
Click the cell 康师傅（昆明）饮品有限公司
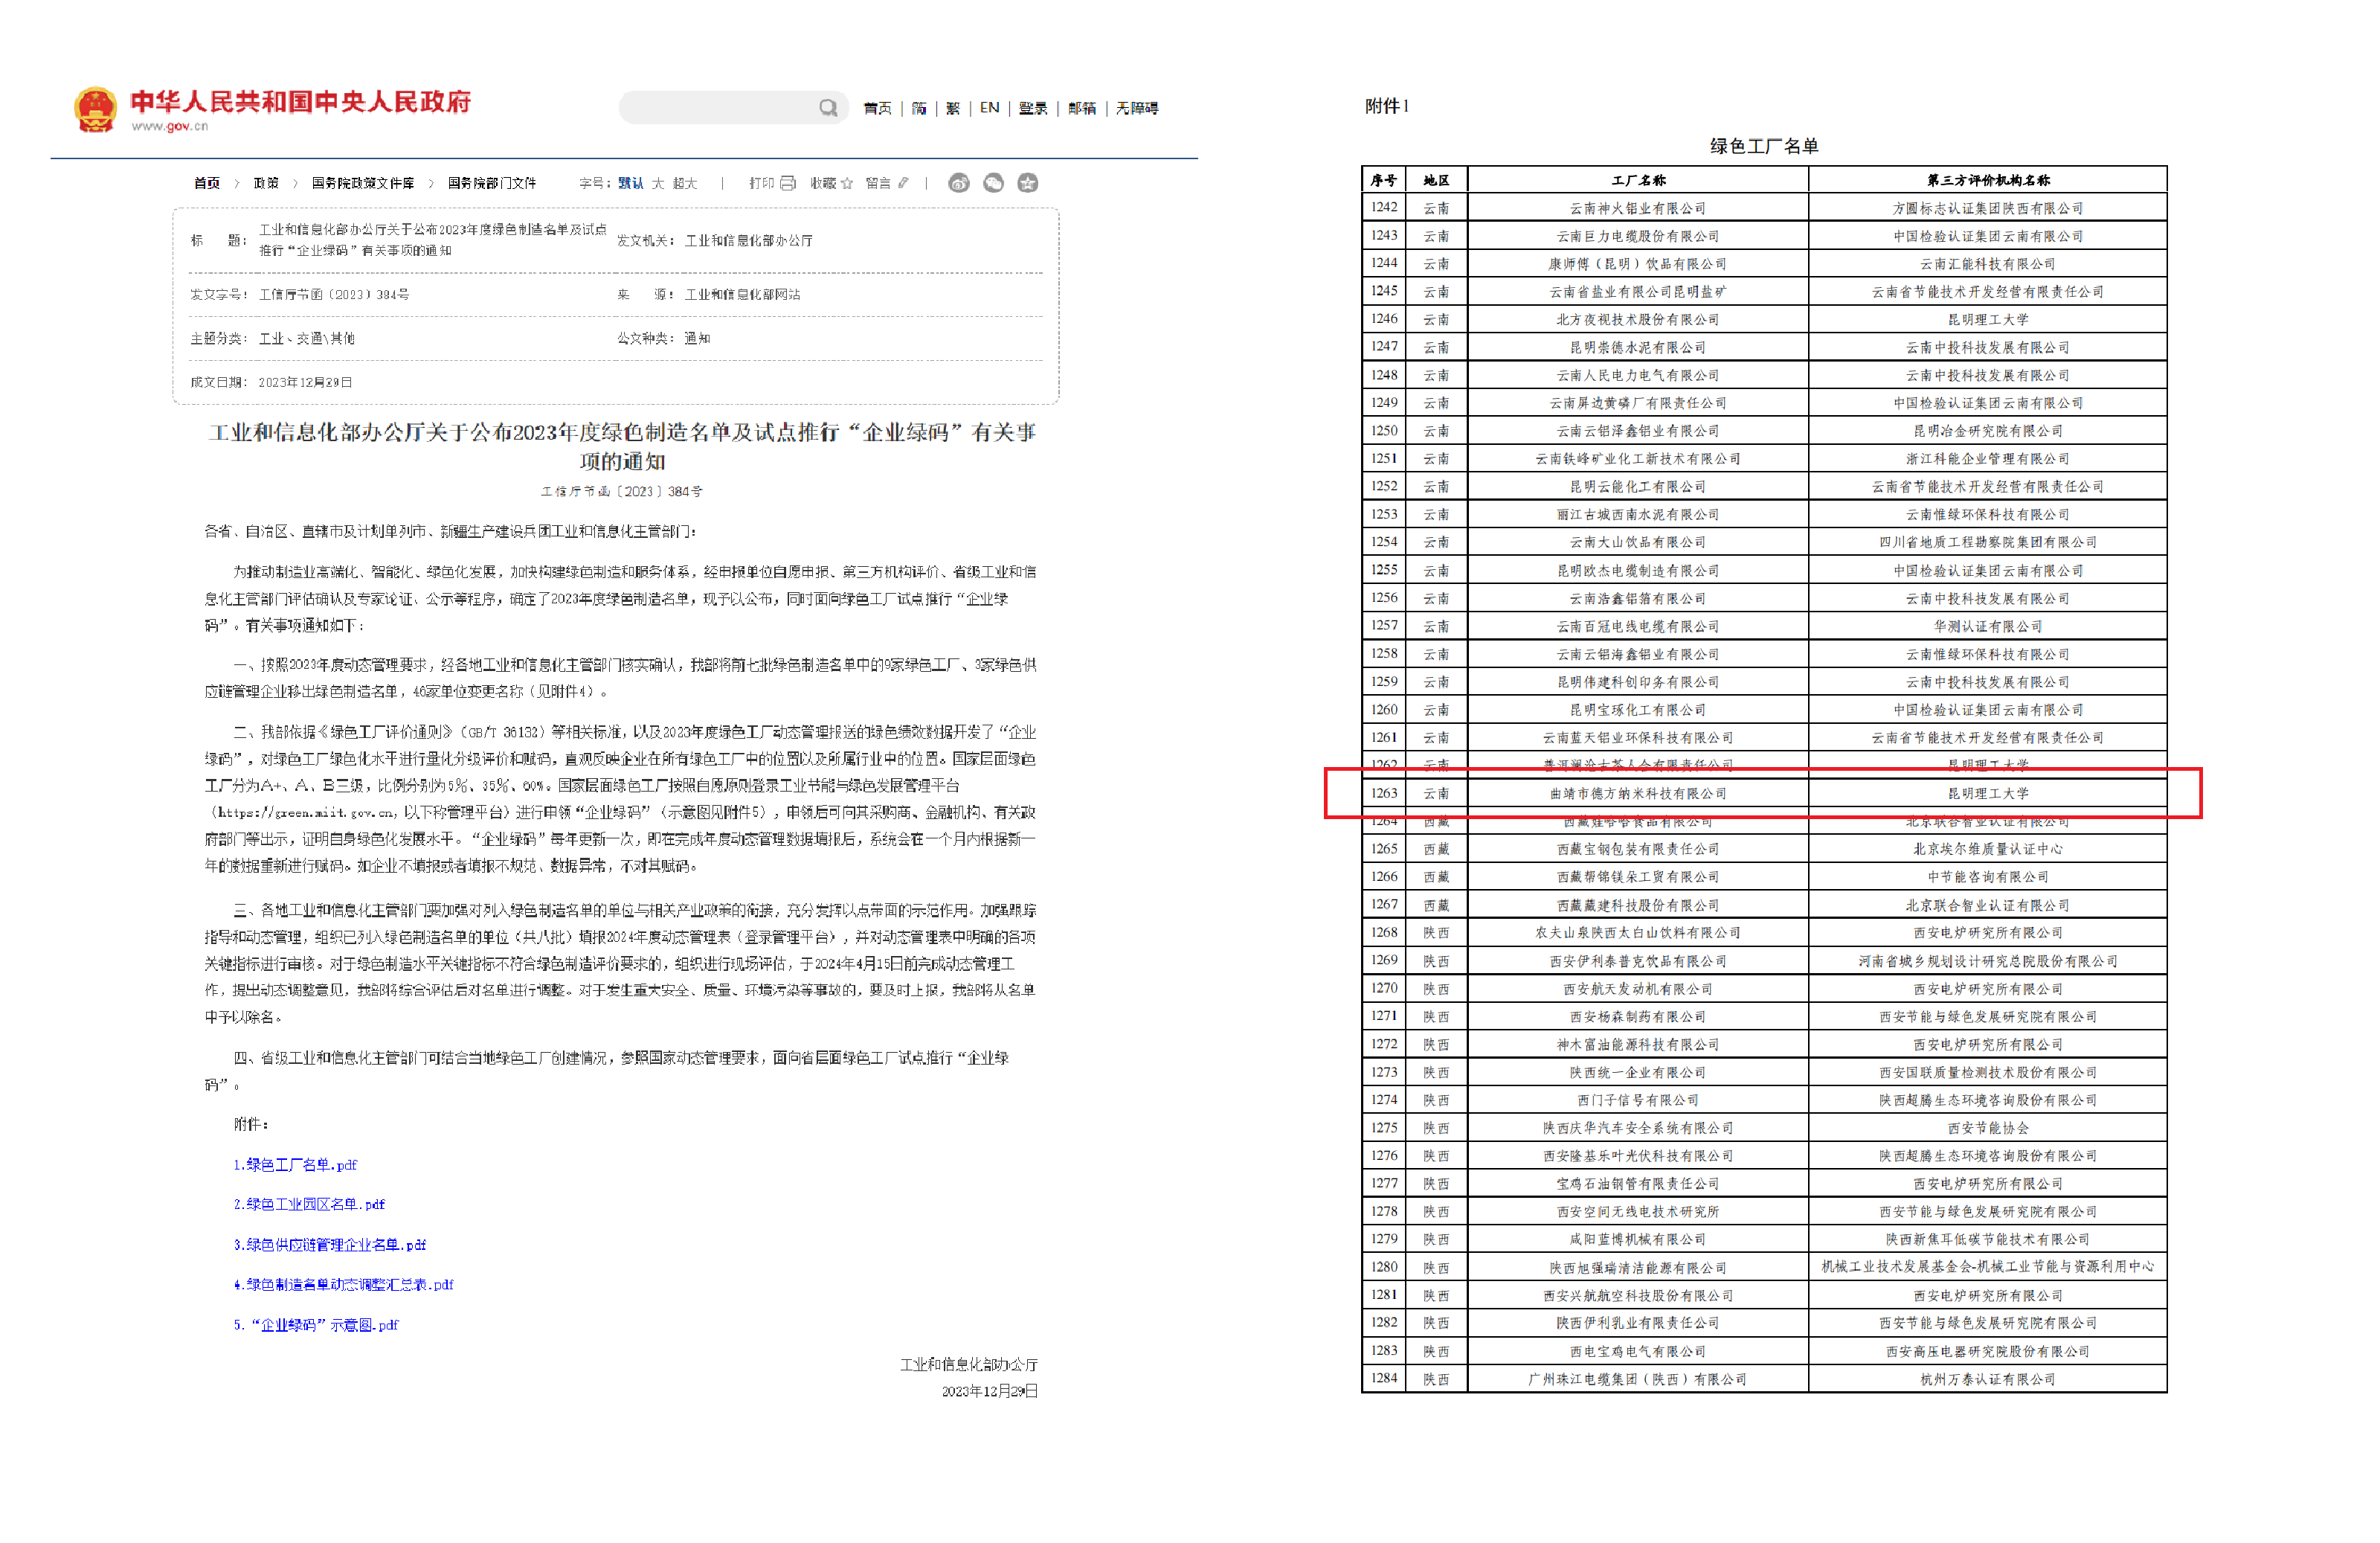click(1638, 265)
